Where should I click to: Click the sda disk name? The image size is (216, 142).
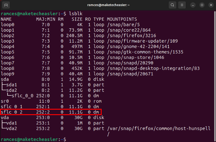(5, 79)
